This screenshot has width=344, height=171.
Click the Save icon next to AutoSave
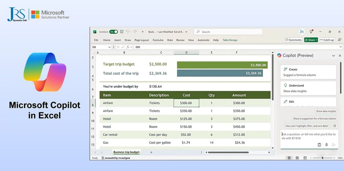click(122, 32)
